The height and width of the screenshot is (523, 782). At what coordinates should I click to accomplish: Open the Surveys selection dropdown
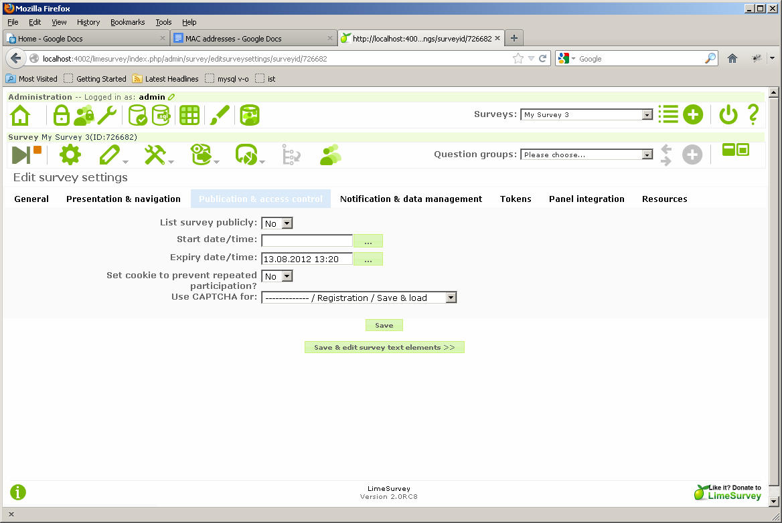(x=586, y=115)
